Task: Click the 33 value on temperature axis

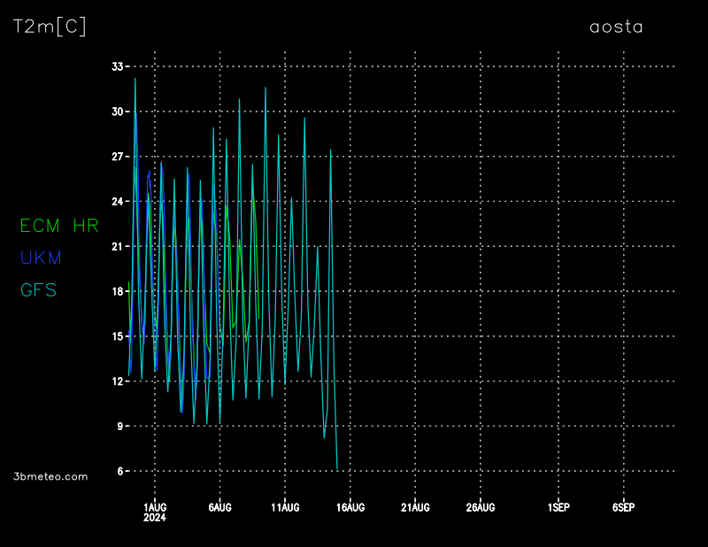Action: (117, 66)
